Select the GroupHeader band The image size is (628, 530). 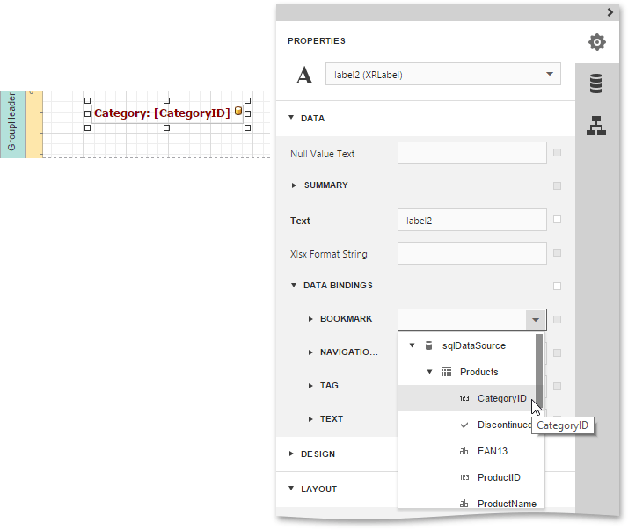coord(12,124)
